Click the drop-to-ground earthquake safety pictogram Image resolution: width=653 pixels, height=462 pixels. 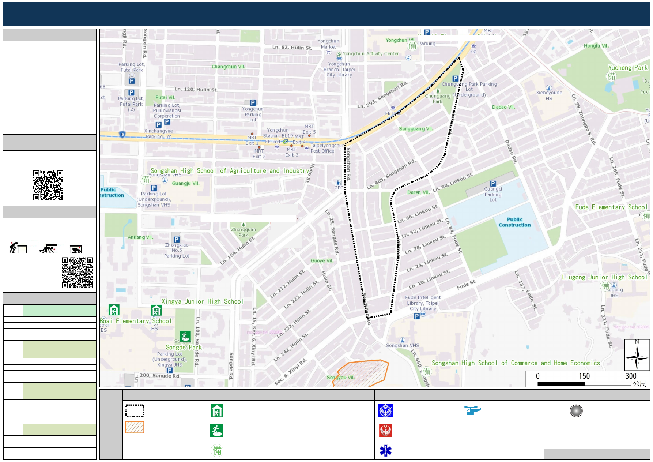(x=18, y=248)
